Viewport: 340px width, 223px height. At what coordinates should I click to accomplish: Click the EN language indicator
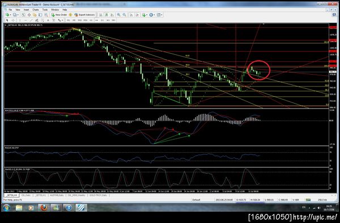[304, 207]
